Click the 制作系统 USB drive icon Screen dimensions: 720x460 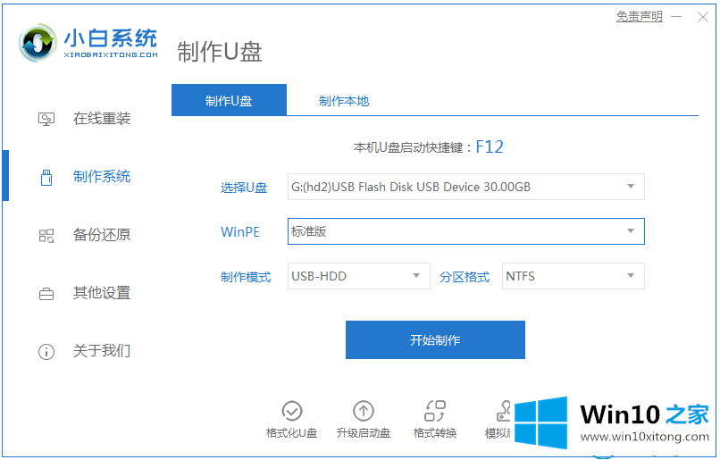(46, 177)
